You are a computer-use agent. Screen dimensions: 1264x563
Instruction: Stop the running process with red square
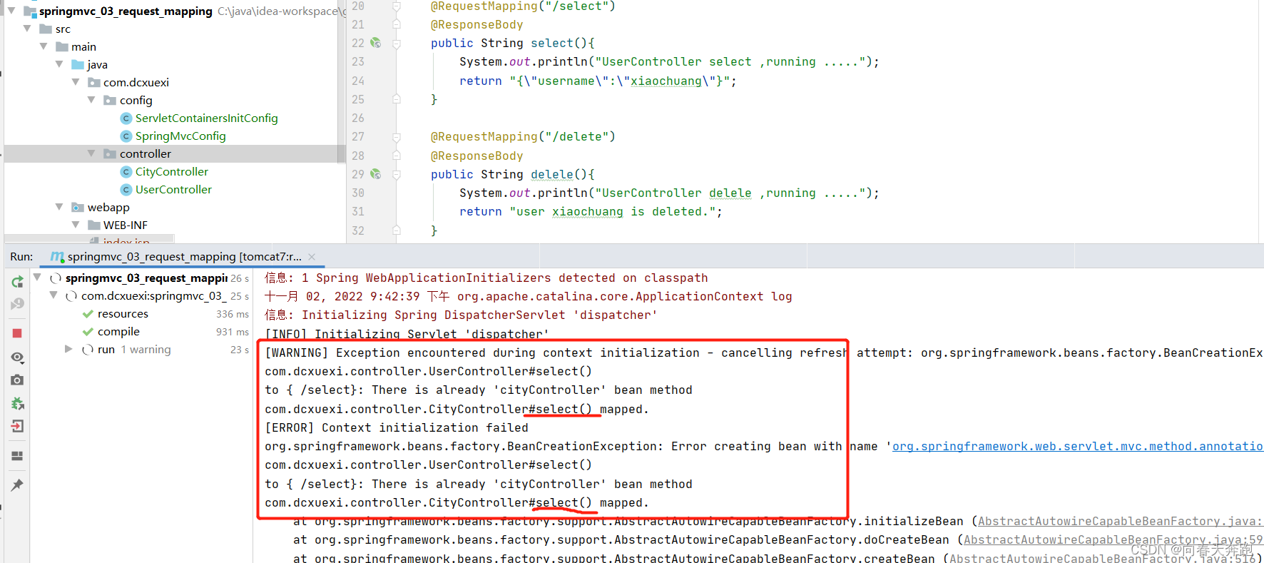point(17,333)
